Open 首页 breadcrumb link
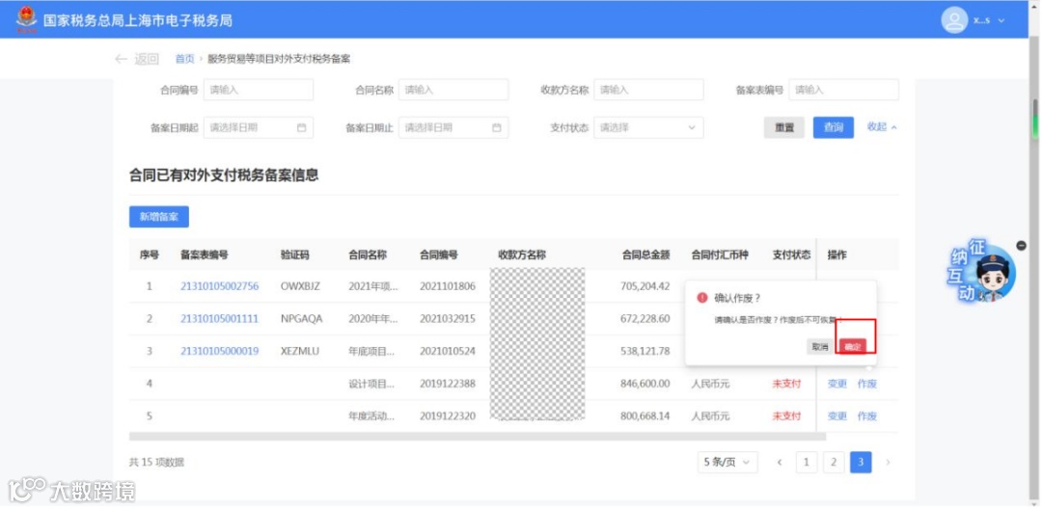The width and height of the screenshot is (1042, 510). tap(184, 59)
